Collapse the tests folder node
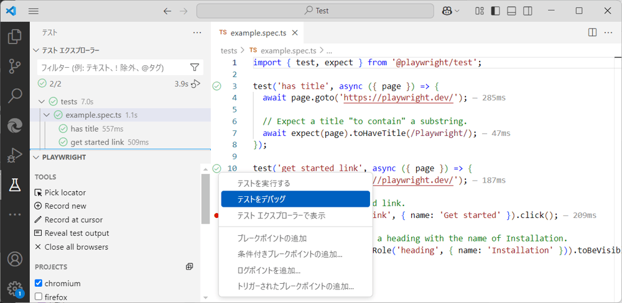This screenshot has width=622, height=303. pyautogui.click(x=41, y=102)
